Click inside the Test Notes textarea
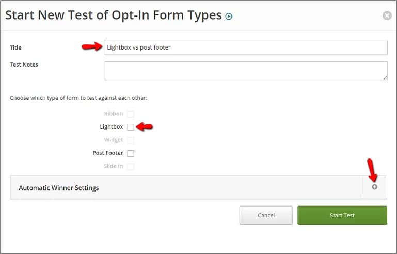This screenshot has height=254, width=397. [246, 71]
